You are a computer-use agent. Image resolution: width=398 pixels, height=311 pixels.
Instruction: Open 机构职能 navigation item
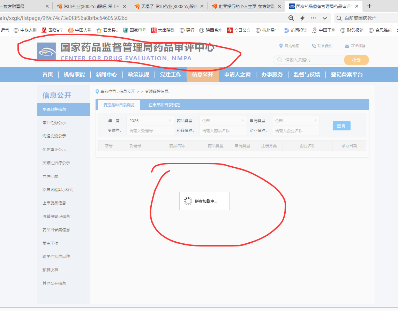coord(74,75)
